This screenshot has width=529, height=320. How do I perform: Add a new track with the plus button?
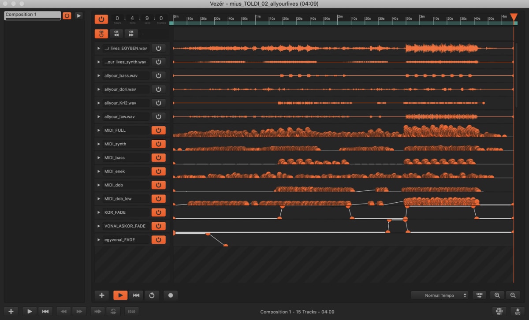101,295
